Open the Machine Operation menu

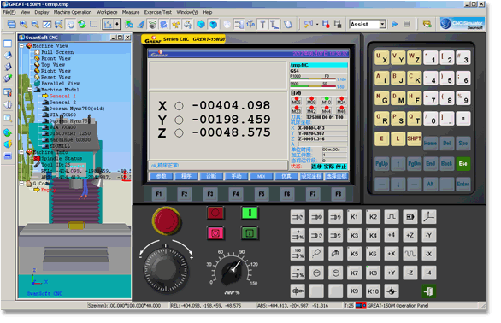point(73,12)
